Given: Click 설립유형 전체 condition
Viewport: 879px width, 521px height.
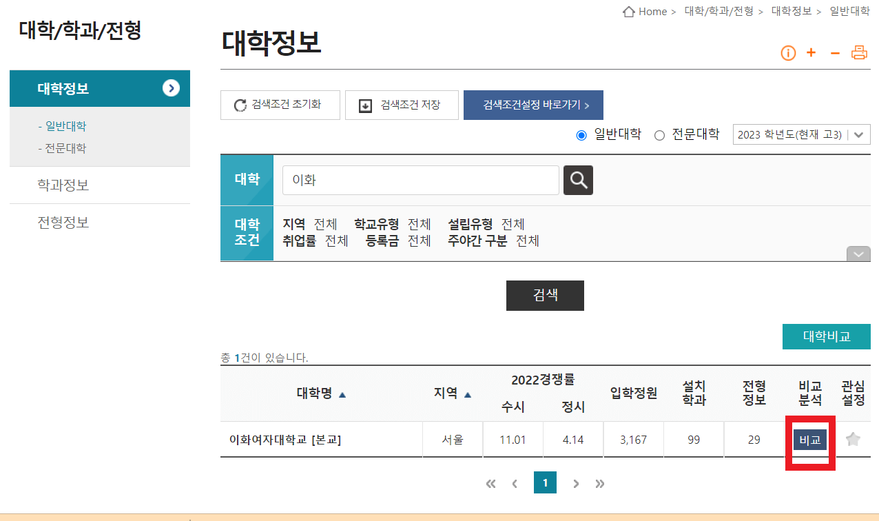Looking at the screenshot, I should point(486,224).
